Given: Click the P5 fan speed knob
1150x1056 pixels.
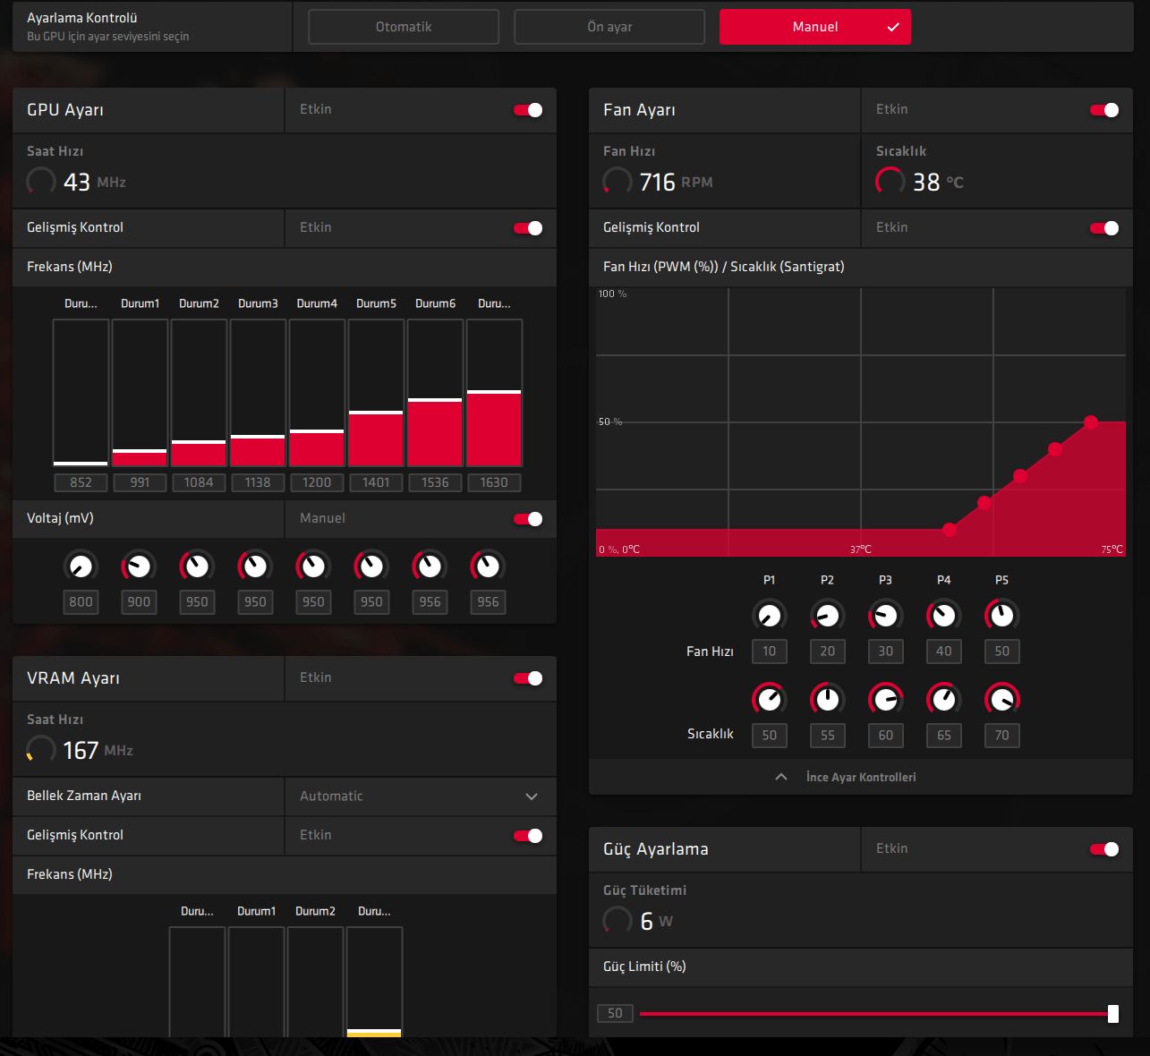Looking at the screenshot, I should pos(1001,616).
